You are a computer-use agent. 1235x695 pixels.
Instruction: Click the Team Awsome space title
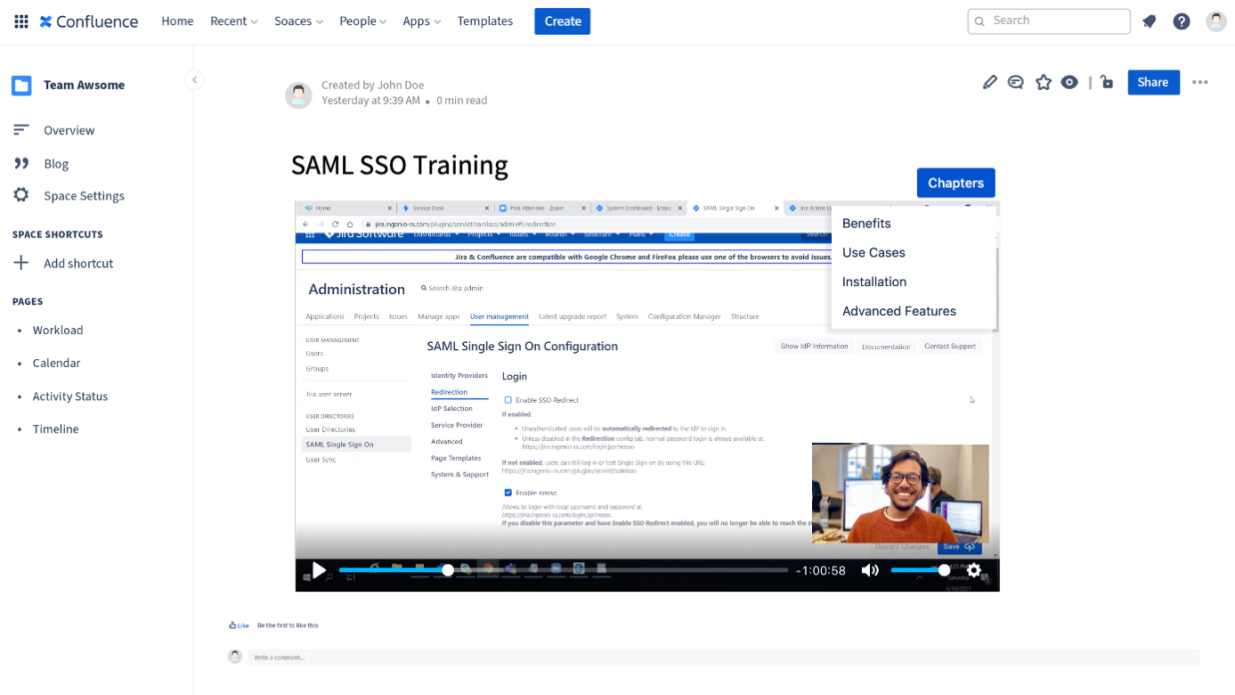tap(85, 86)
